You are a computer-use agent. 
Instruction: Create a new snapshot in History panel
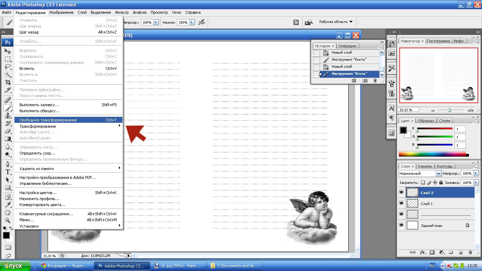tap(365, 81)
